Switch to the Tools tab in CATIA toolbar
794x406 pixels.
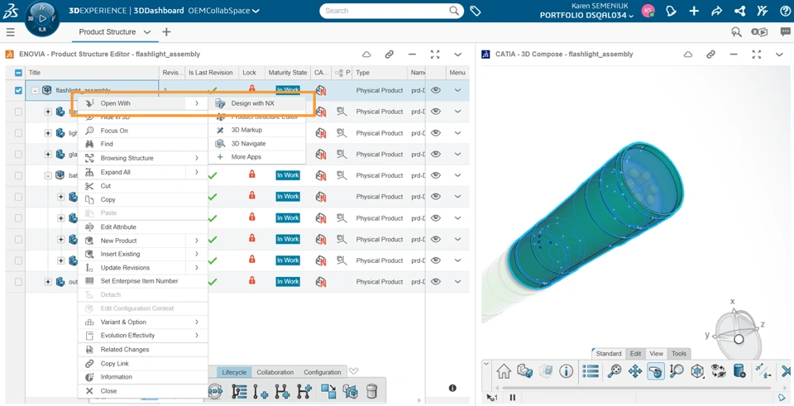pos(679,353)
